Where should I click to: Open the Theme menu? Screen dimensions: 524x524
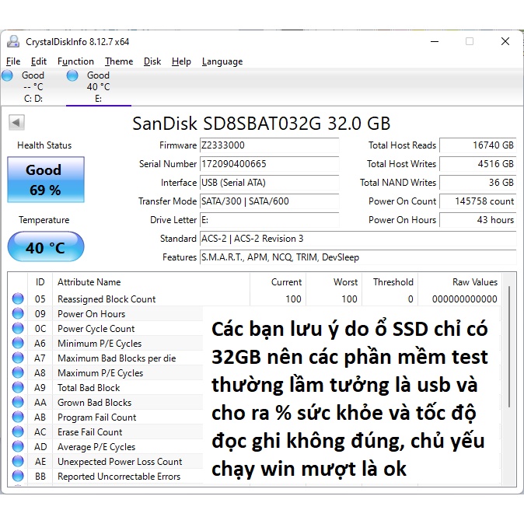point(119,61)
